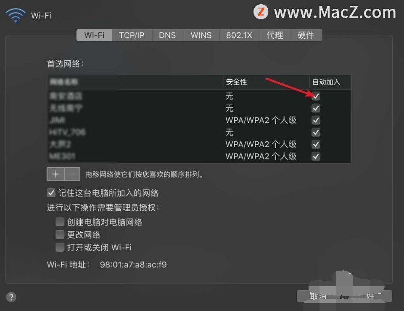Select the ME301 network row
The width and height of the screenshot is (404, 311).
199,156
